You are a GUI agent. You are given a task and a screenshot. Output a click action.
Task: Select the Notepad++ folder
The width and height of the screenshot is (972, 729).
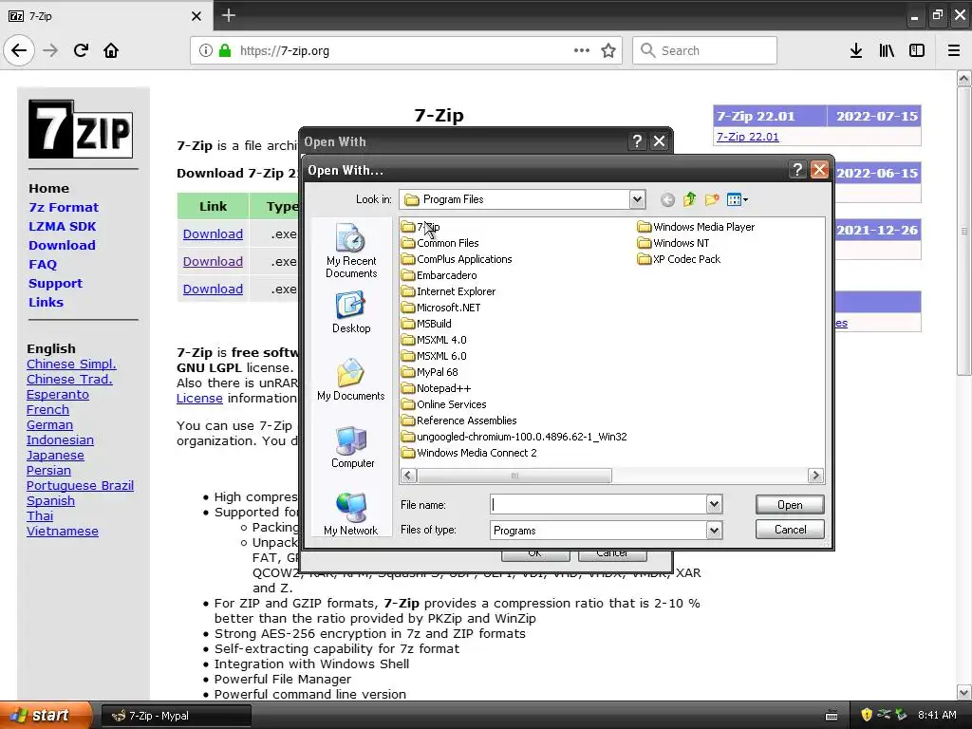[x=437, y=388]
